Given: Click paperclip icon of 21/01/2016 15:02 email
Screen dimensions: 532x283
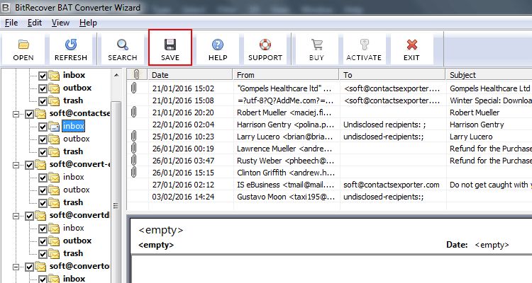Looking at the screenshot, I should tap(134, 88).
